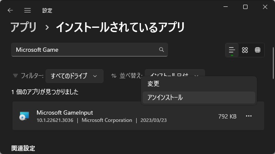Image resolution: width=275 pixels, height=154 pixels.
Task: Close the Settings window
Action: [x=265, y=7]
